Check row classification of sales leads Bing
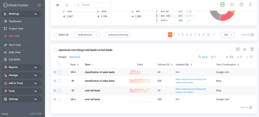 click(59, 81)
